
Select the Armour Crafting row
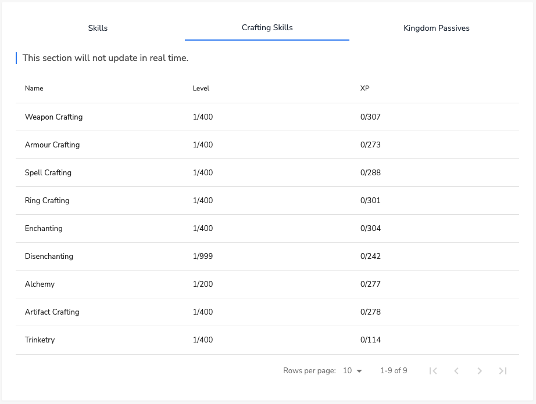(x=267, y=145)
